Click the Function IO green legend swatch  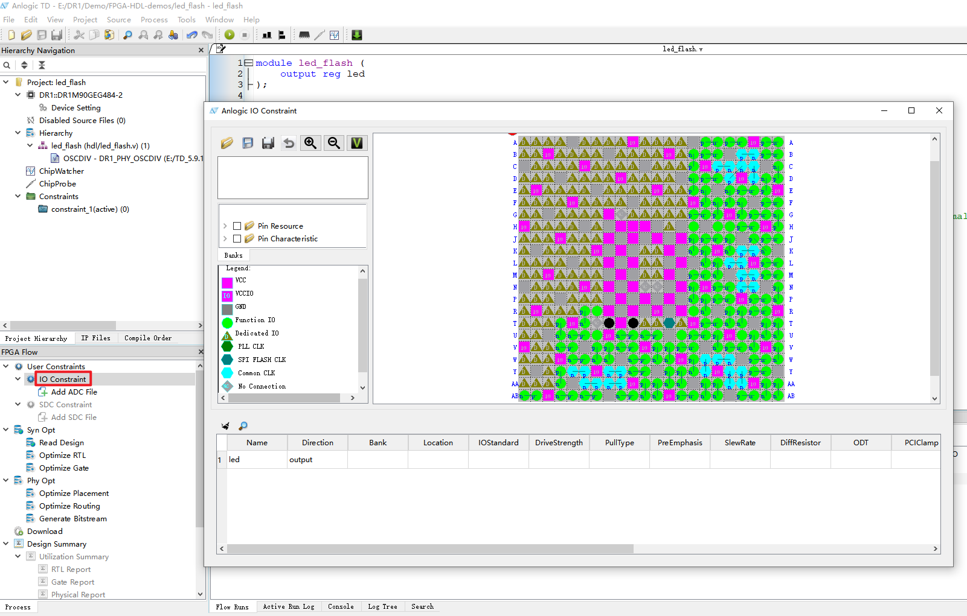227,322
